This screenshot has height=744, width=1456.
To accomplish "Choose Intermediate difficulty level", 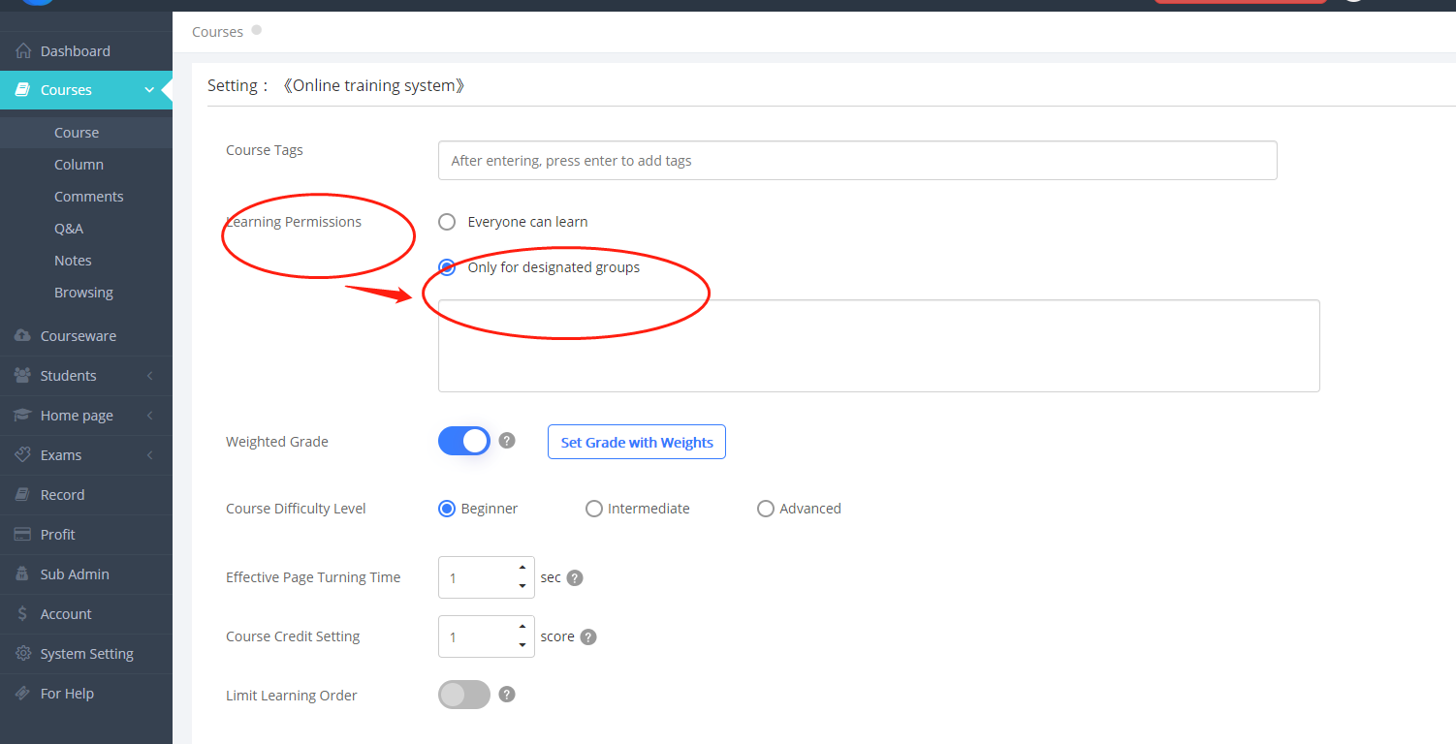I will click(x=594, y=509).
